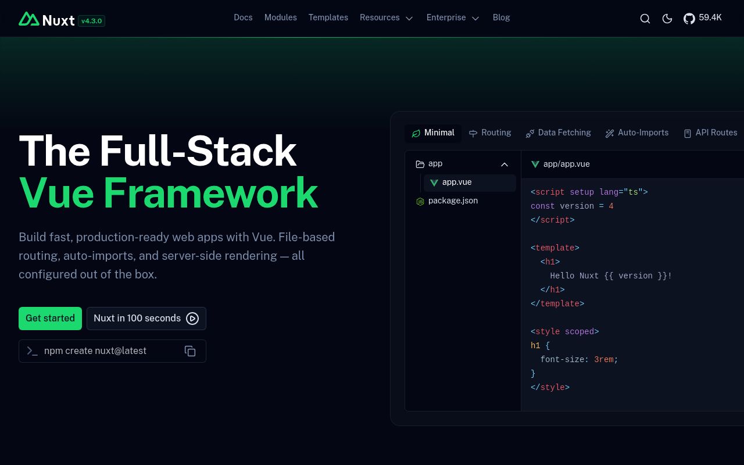Click the terminal prompt icon

(x=33, y=351)
